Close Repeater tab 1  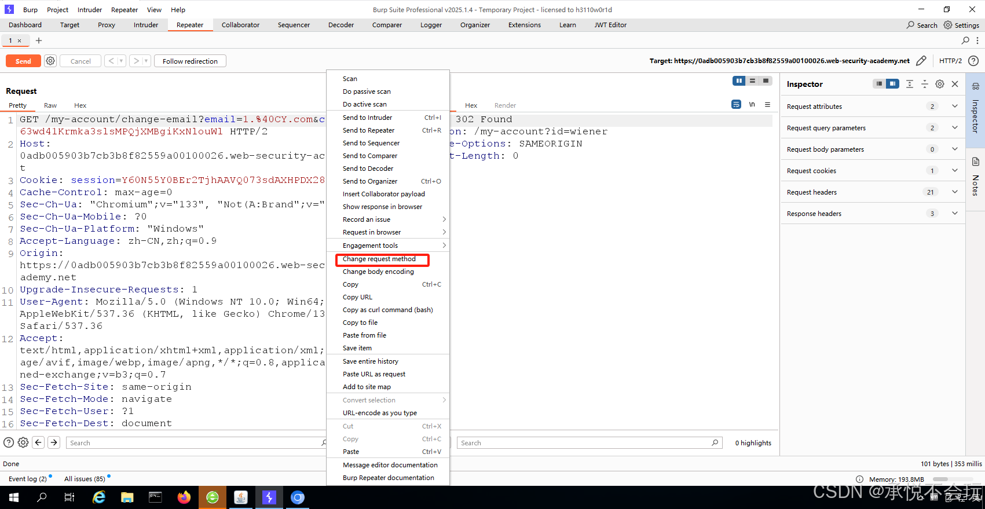click(19, 41)
